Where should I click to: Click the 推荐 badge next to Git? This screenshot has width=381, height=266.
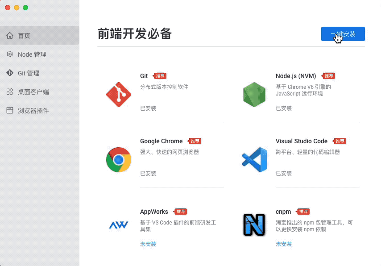[x=160, y=76]
